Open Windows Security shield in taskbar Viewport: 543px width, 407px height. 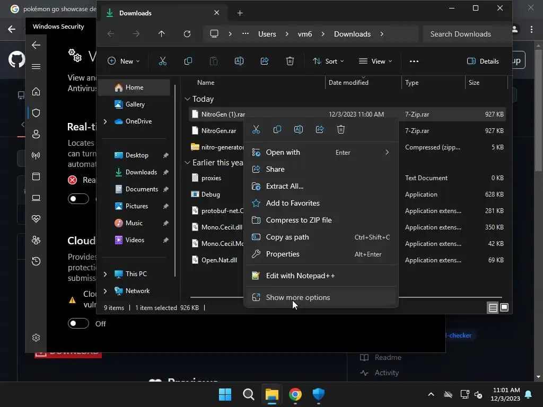[318, 394]
